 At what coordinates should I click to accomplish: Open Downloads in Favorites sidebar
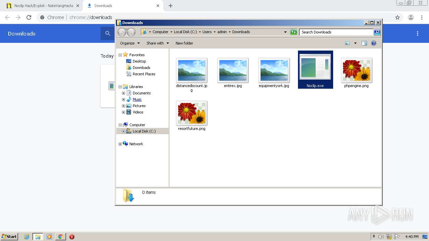click(141, 68)
